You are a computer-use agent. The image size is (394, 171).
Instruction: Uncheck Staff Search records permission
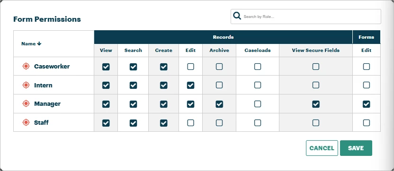coord(133,123)
